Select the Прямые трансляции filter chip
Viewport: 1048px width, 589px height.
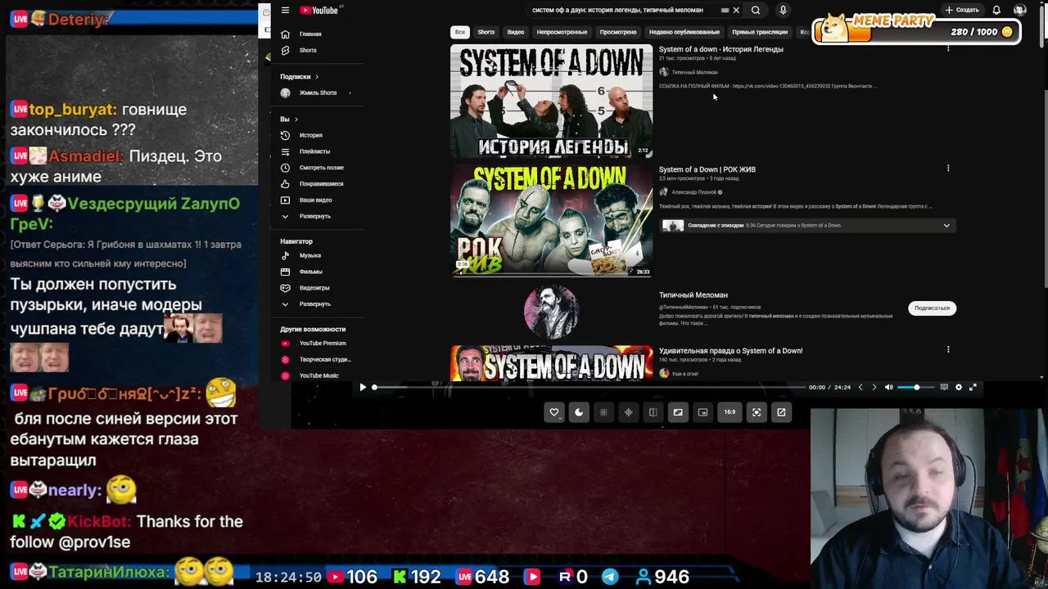(x=760, y=32)
